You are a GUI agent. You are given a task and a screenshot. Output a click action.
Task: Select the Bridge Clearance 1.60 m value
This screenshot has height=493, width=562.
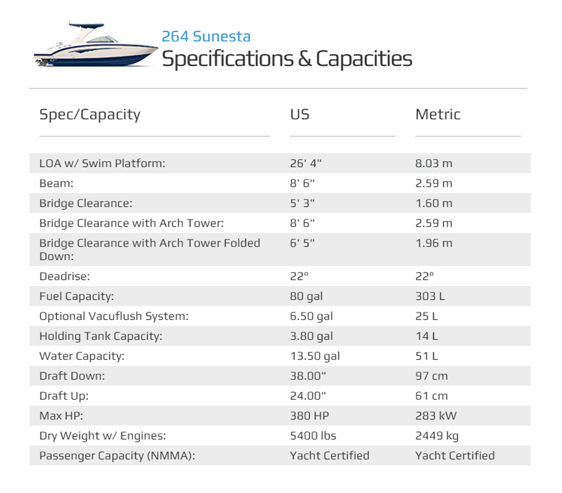(x=434, y=203)
